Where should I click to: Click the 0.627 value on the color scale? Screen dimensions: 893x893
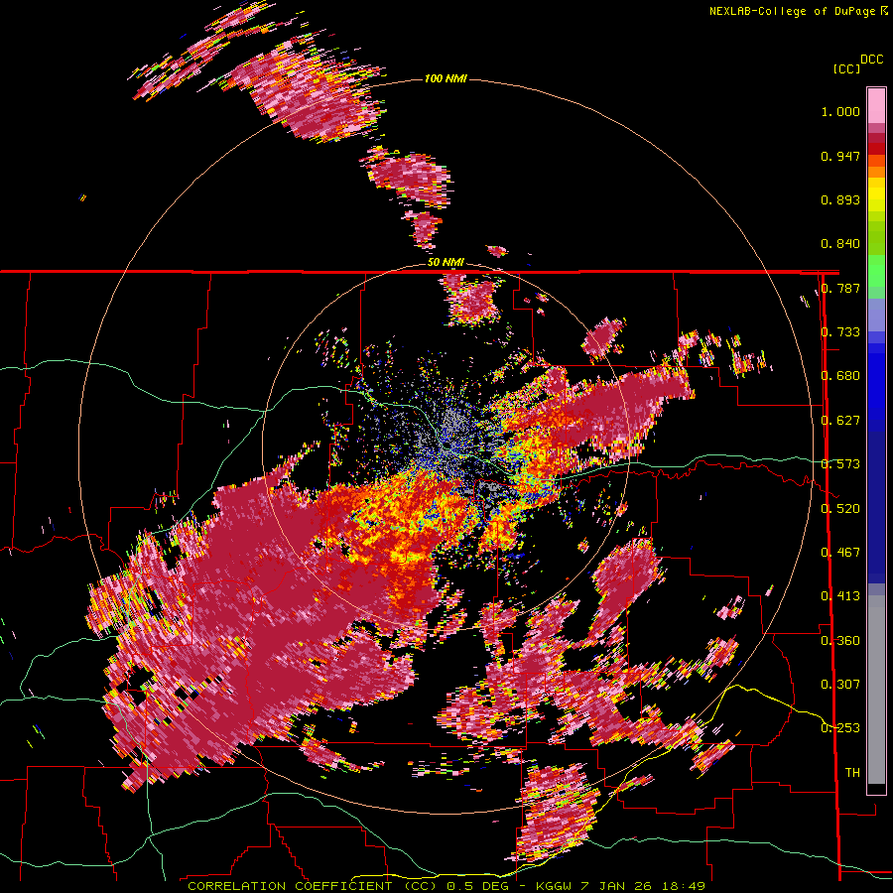tap(840, 421)
